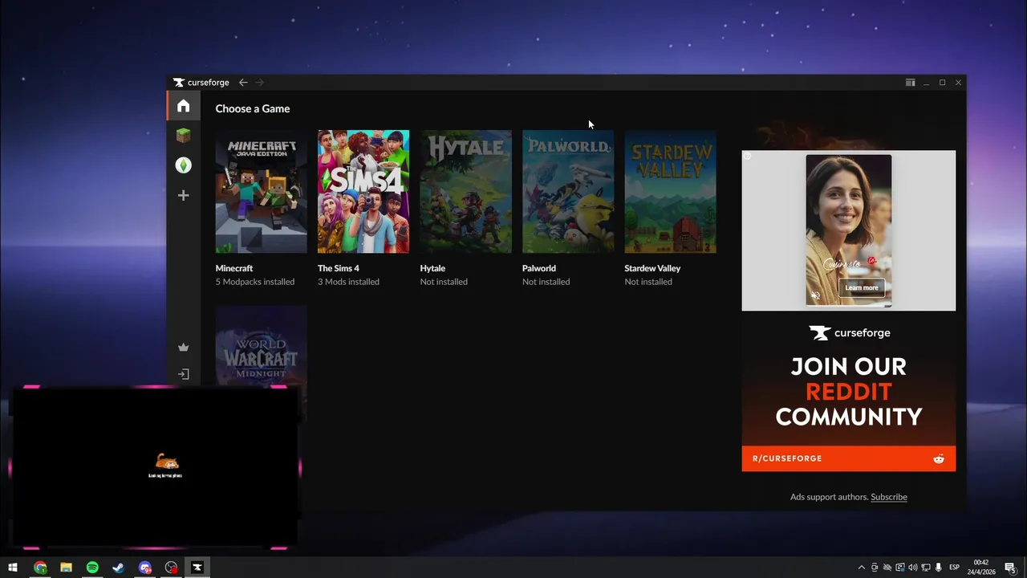1027x578 pixels.
Task: Click the OneDrive cloud tray icon
Action: [887, 568]
